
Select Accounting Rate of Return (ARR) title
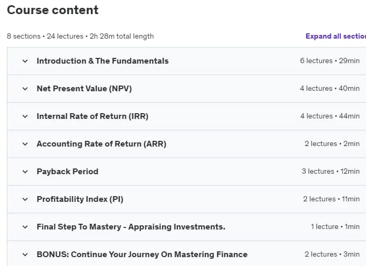[x=101, y=144]
